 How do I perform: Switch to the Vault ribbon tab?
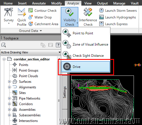click(x=135, y=3)
